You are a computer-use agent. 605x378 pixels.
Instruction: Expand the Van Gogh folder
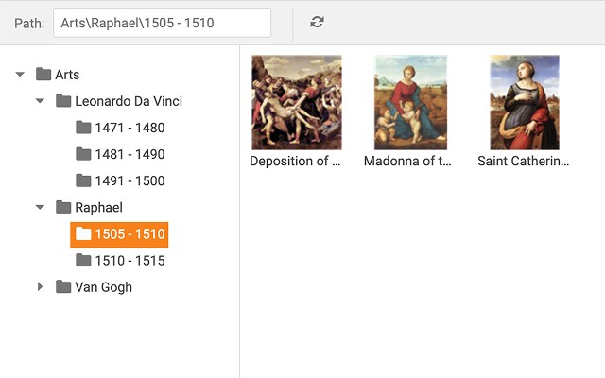coord(40,286)
